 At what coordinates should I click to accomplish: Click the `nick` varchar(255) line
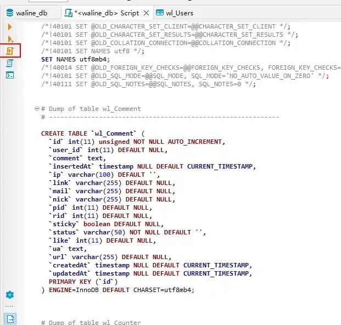click(112, 199)
